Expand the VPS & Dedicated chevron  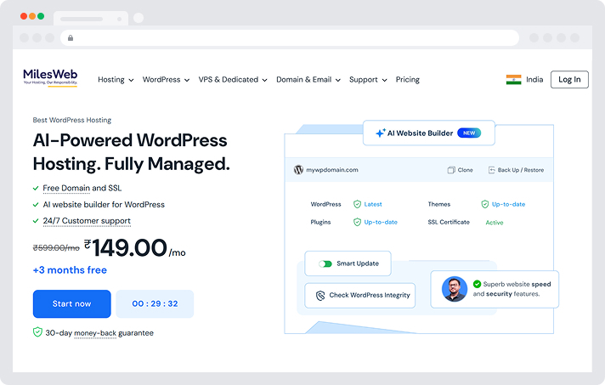[x=265, y=80]
